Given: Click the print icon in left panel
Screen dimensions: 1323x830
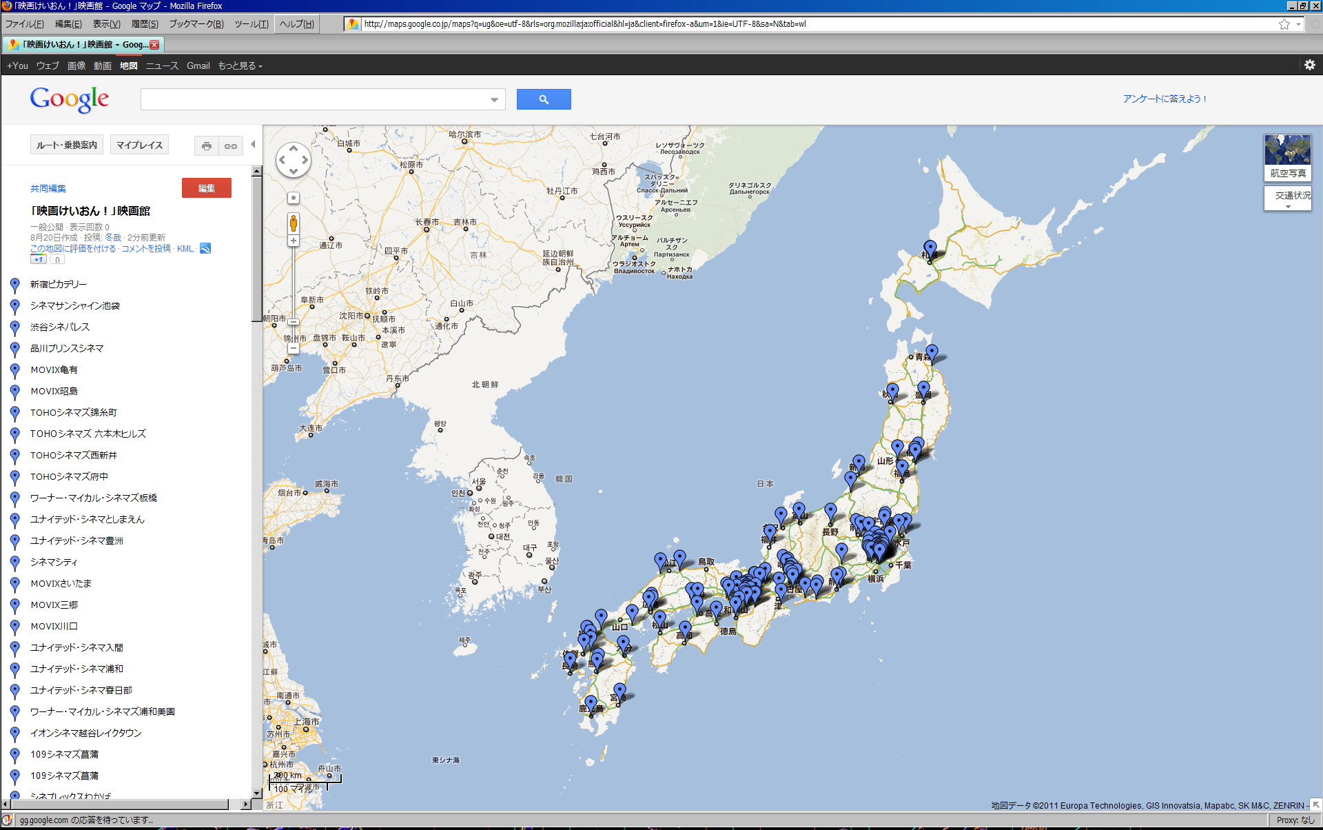Looking at the screenshot, I should pos(206,146).
